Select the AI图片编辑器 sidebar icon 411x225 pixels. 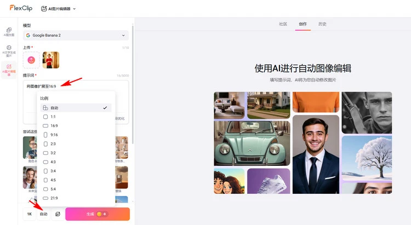pos(8,69)
